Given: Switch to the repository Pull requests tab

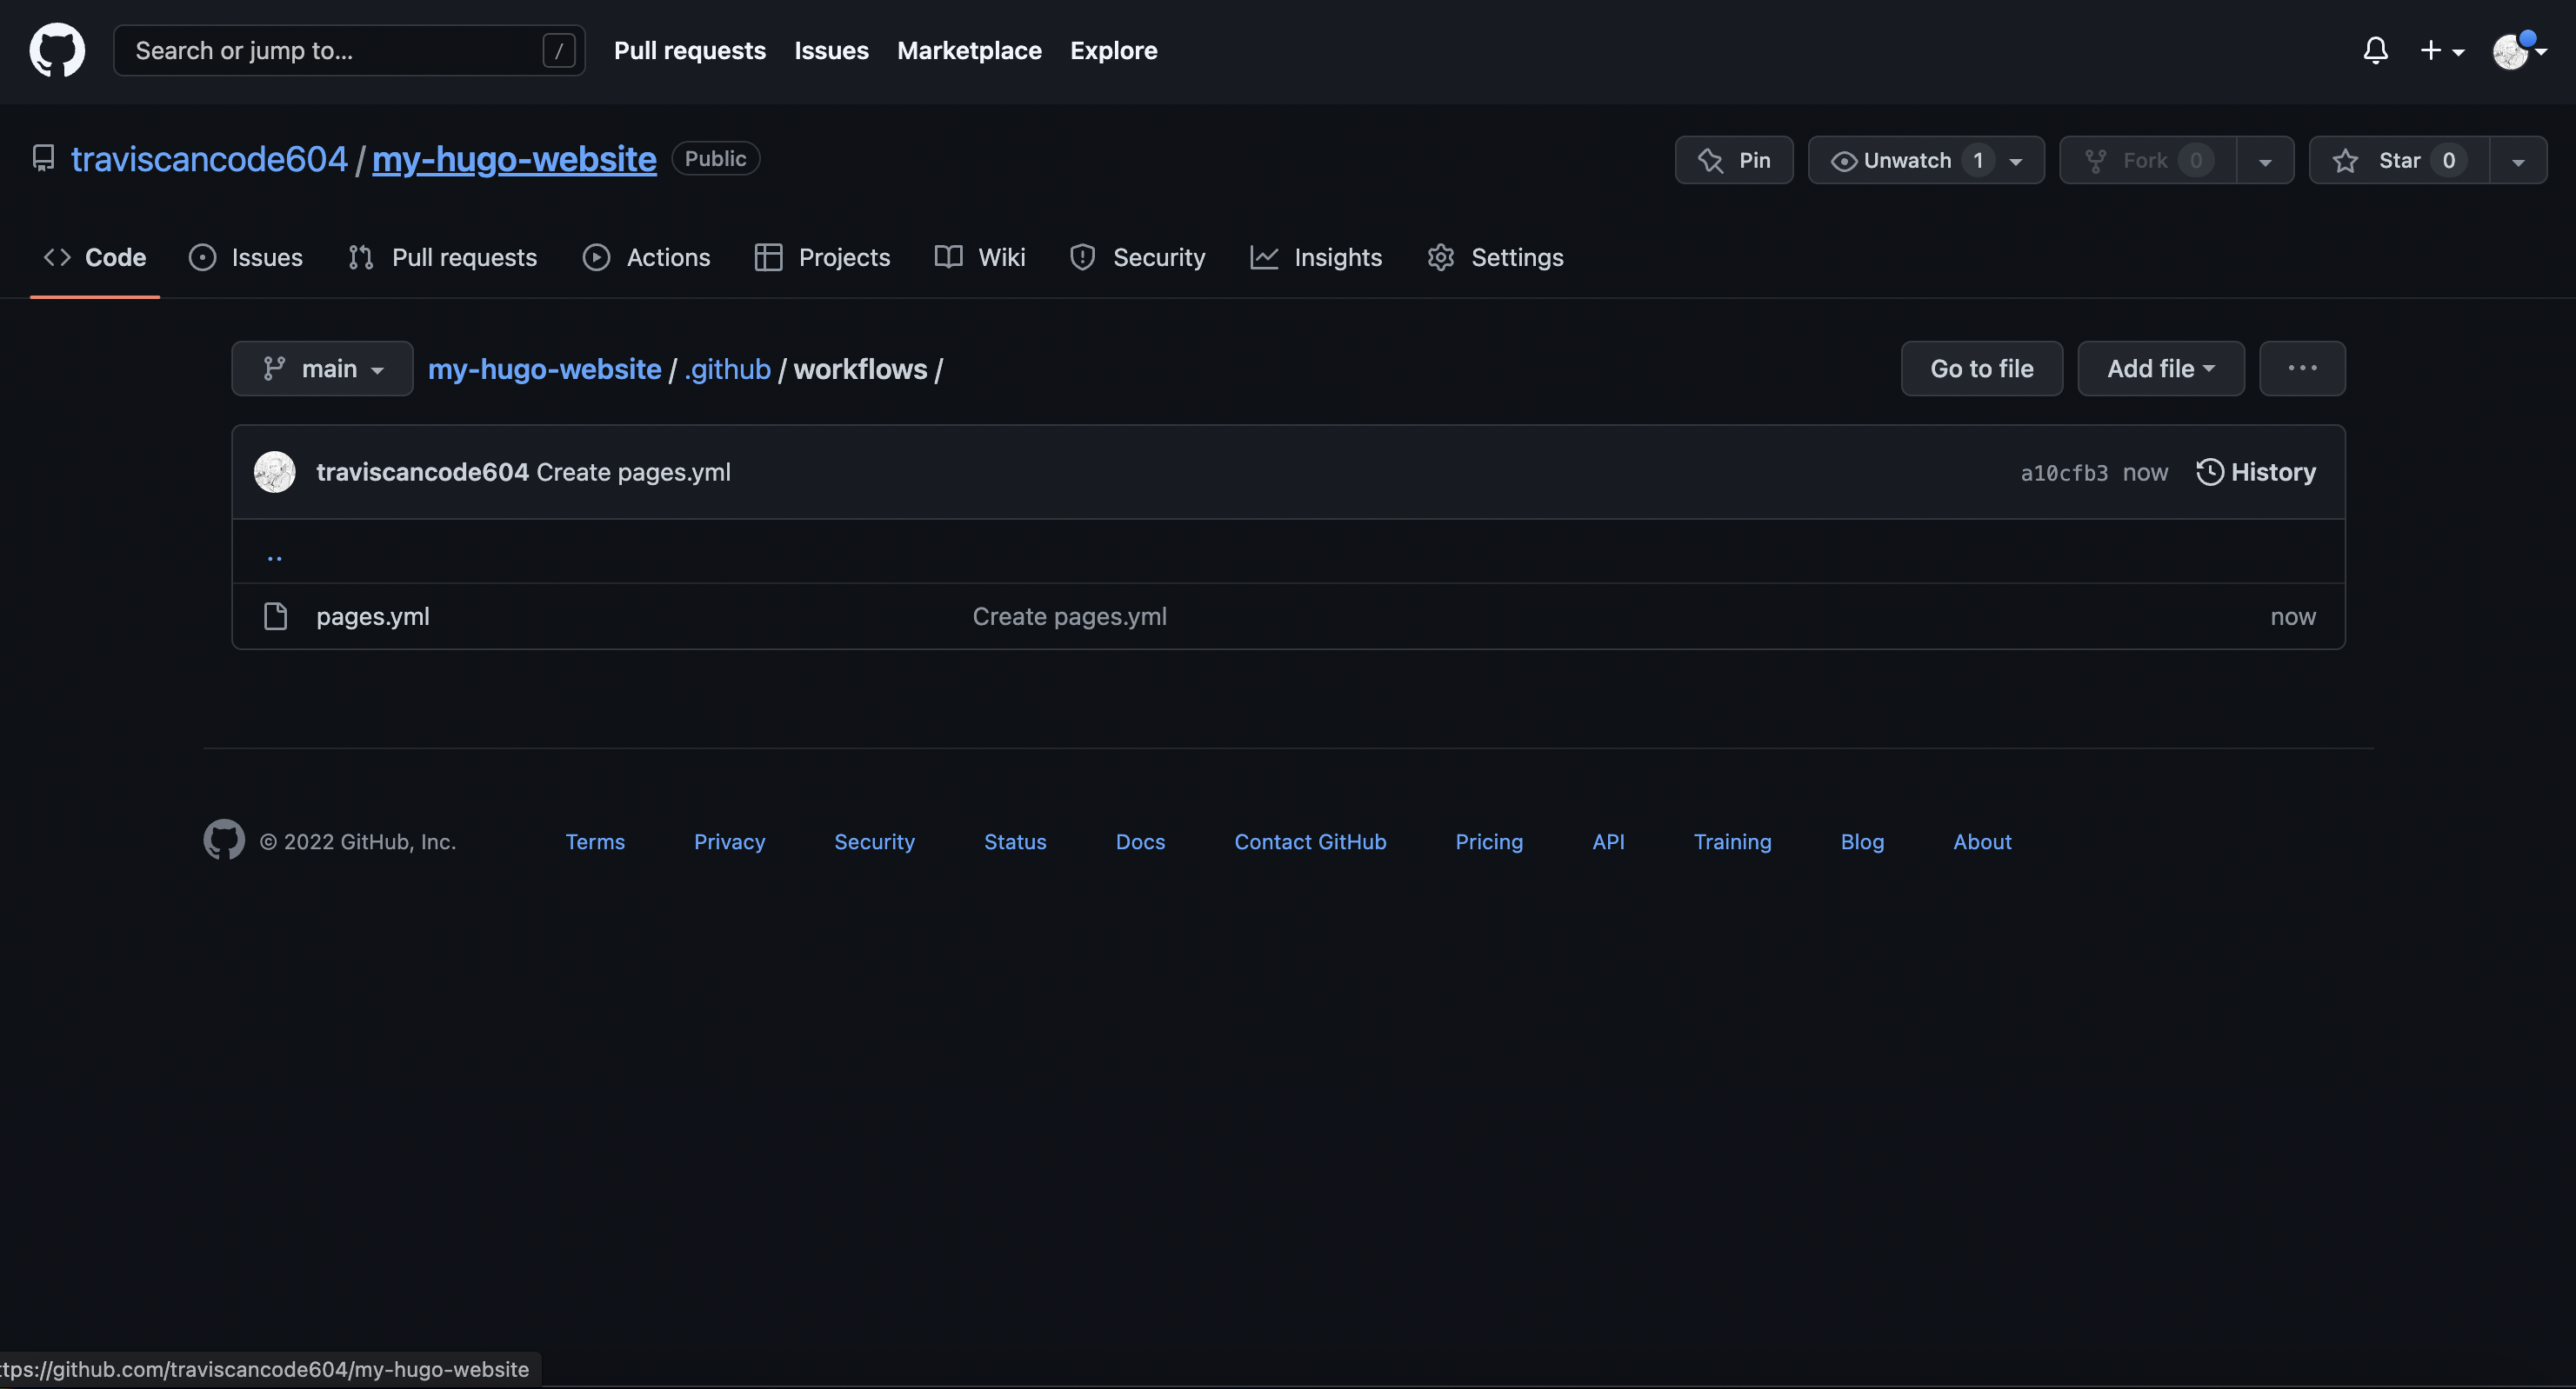Looking at the screenshot, I should coord(442,256).
